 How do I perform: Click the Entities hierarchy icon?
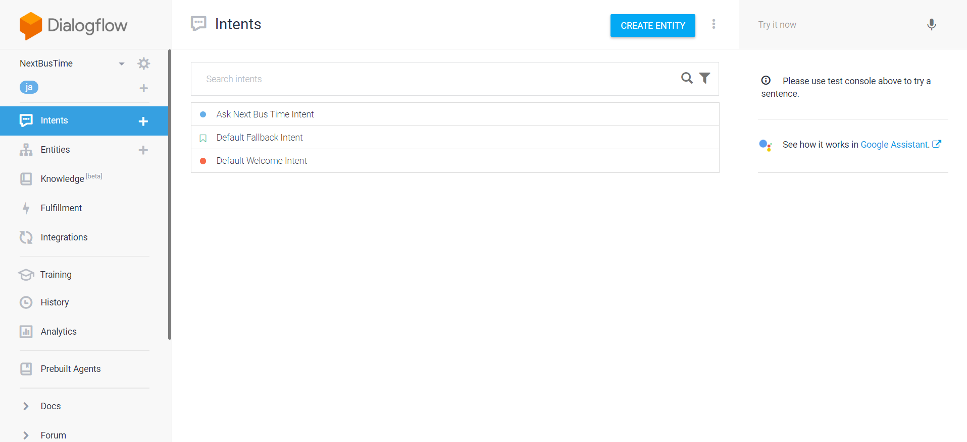tap(26, 150)
